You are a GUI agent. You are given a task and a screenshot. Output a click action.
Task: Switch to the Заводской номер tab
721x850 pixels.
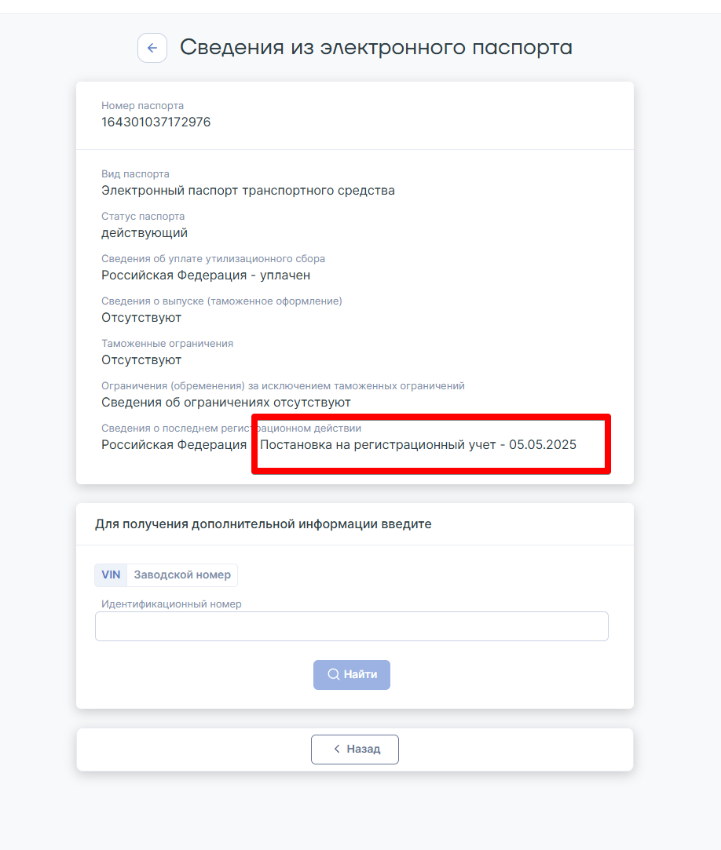point(182,575)
